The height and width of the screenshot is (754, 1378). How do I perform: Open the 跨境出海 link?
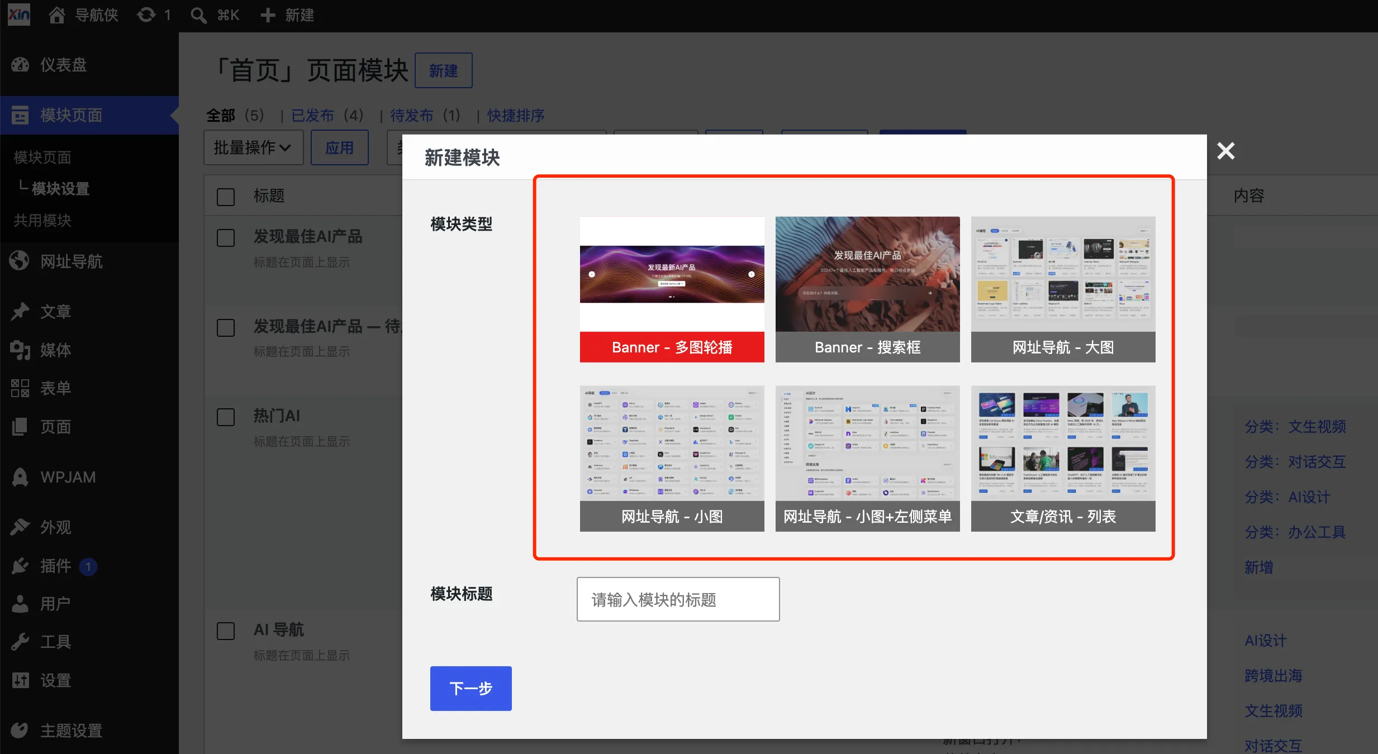pos(1274,675)
